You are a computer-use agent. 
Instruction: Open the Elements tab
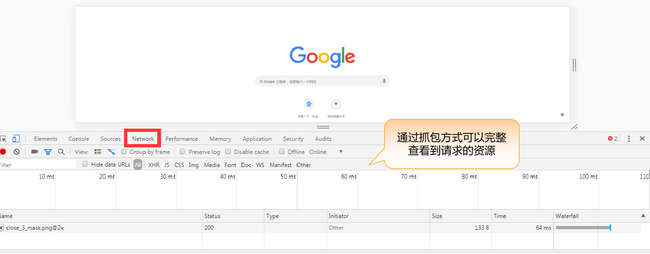click(45, 138)
